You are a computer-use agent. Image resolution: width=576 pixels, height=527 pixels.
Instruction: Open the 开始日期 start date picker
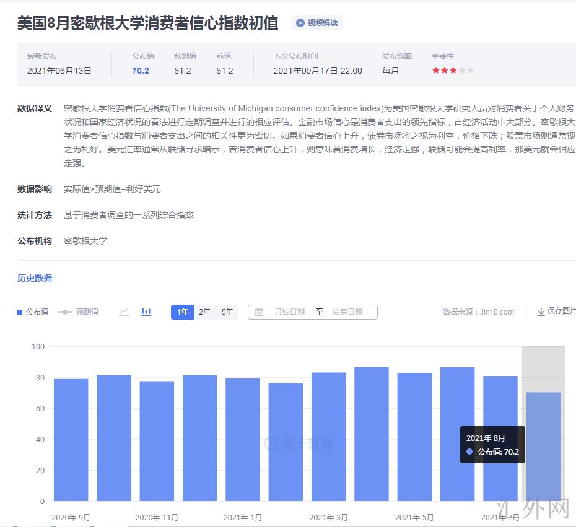(x=289, y=312)
